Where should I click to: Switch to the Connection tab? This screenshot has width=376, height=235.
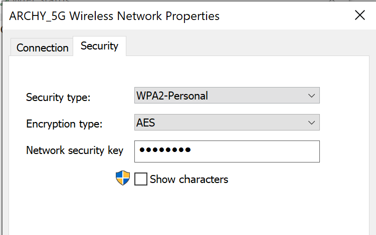pos(42,47)
